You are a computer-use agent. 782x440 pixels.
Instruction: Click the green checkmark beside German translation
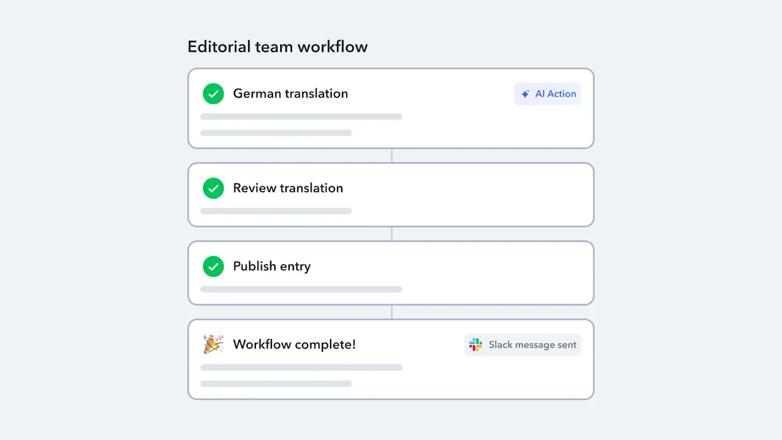click(213, 94)
